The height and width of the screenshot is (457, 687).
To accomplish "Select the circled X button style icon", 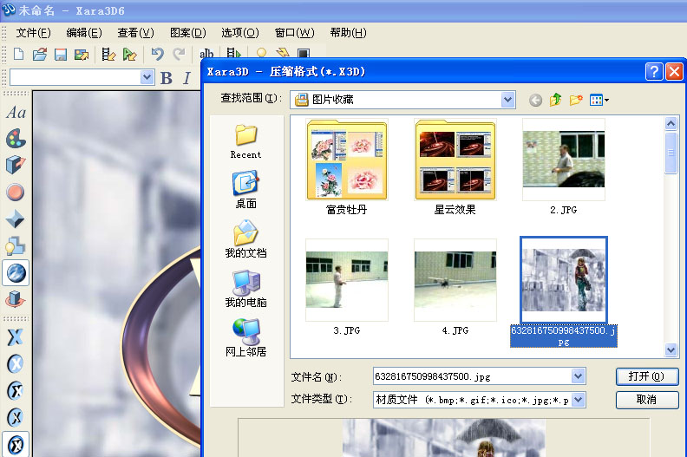I will pyautogui.click(x=16, y=363).
